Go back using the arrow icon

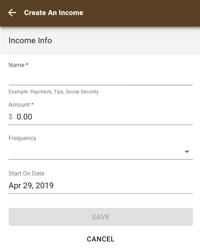(x=12, y=13)
